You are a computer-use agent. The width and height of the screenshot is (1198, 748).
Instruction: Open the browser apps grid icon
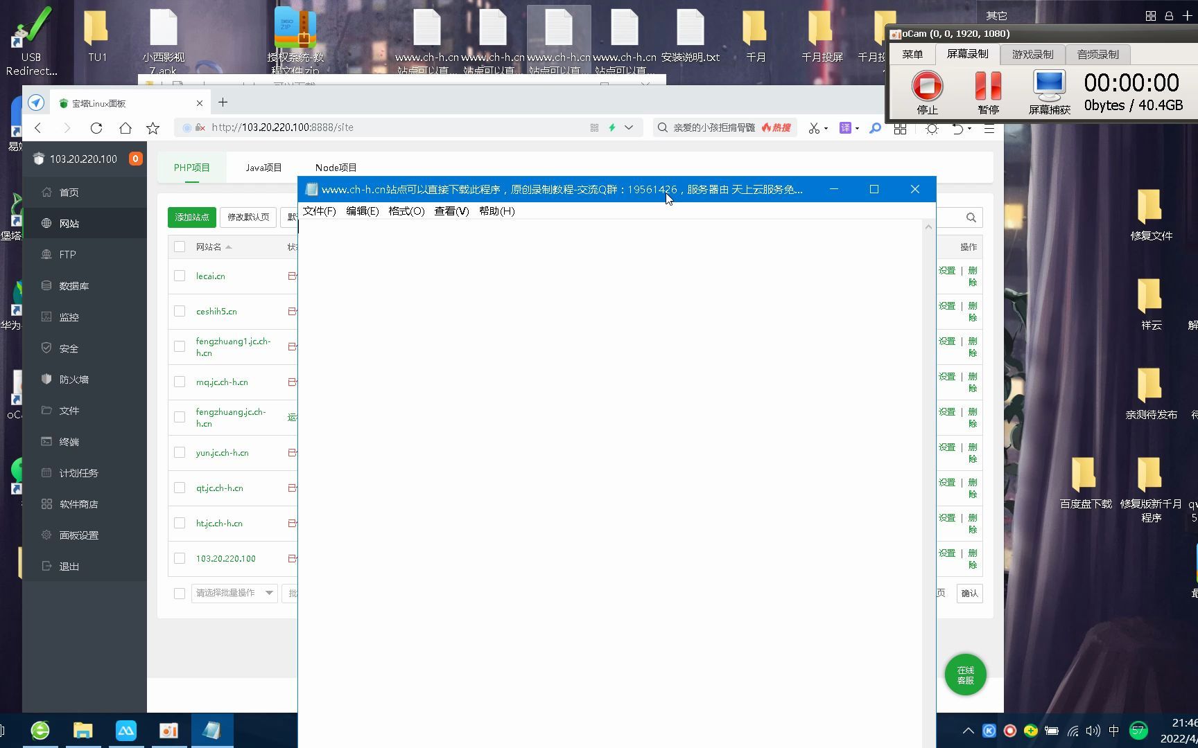point(900,128)
